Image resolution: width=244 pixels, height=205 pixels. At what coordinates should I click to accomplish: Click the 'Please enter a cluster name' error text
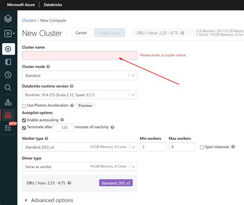(163, 55)
